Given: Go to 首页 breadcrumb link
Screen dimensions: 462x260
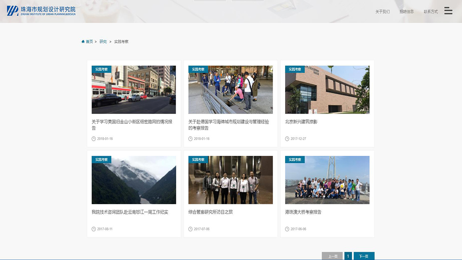Looking at the screenshot, I should (89, 42).
